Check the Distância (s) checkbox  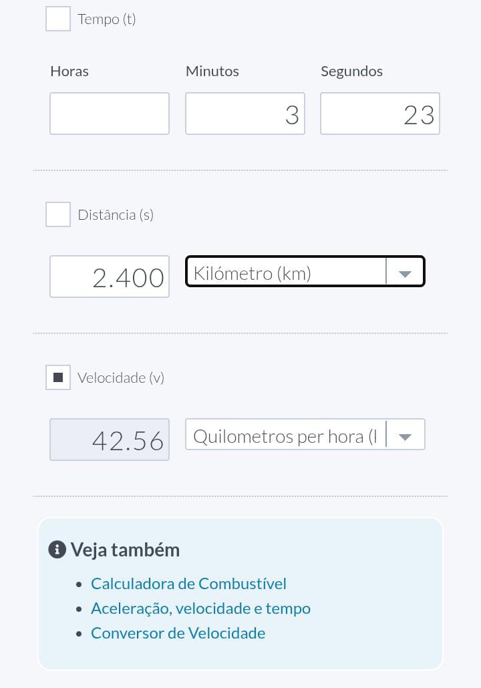click(x=58, y=214)
